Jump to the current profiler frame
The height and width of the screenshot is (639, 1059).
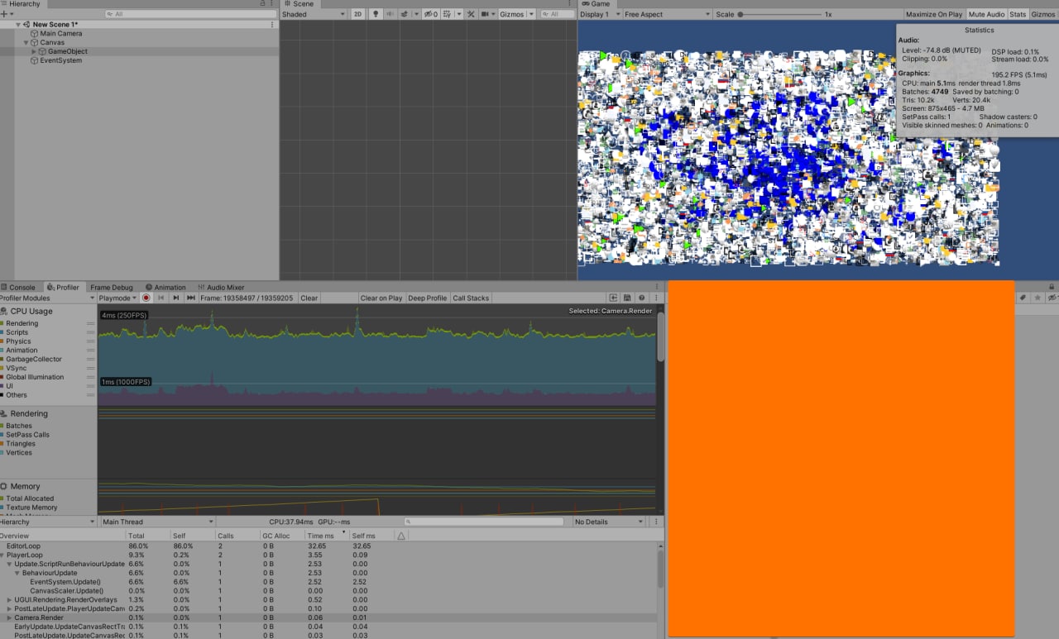point(191,298)
